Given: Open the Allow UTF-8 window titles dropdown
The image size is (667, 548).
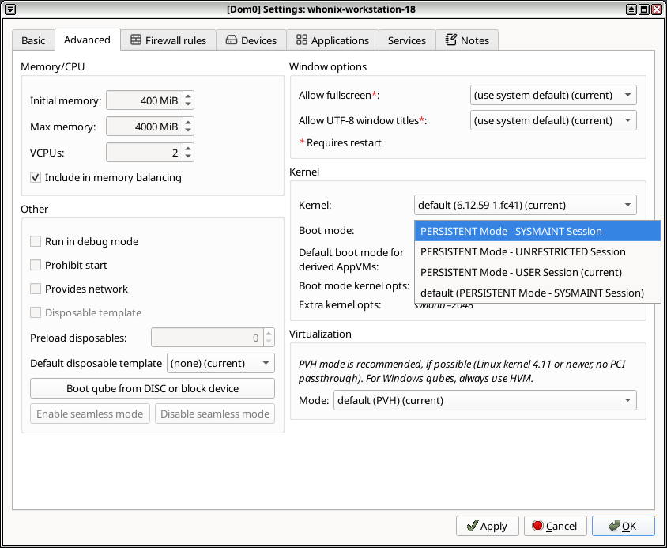Looking at the screenshot, I should tap(552, 120).
